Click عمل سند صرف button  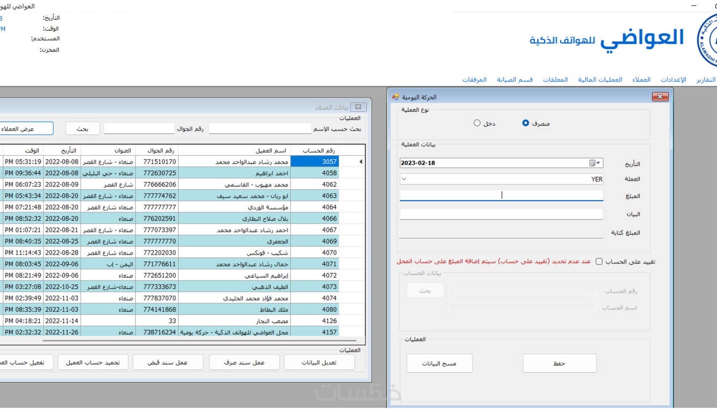coord(244,362)
